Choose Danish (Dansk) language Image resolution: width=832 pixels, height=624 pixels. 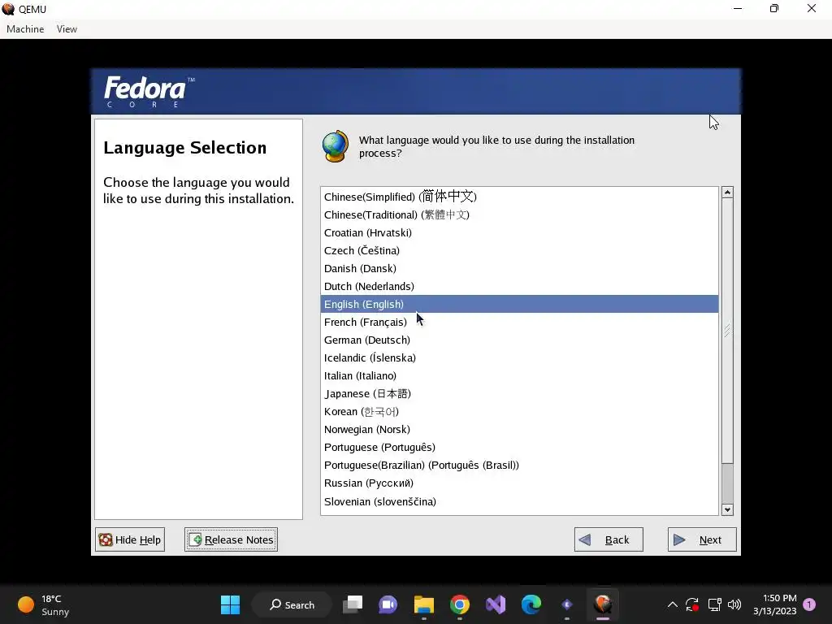coord(519,268)
